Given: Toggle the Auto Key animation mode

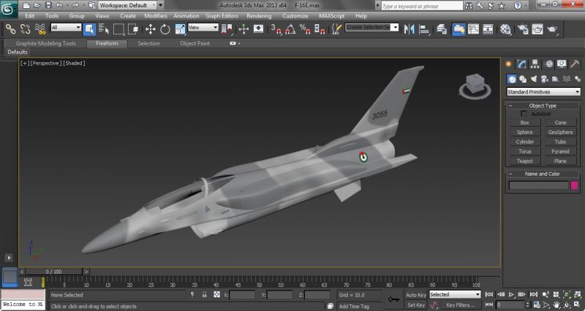Looking at the screenshot, I should click(x=415, y=295).
